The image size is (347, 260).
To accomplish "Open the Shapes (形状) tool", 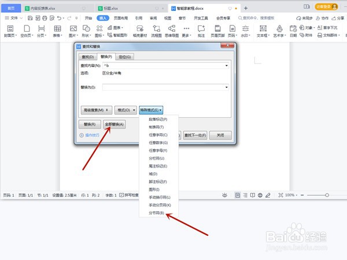I will coord(86,31).
